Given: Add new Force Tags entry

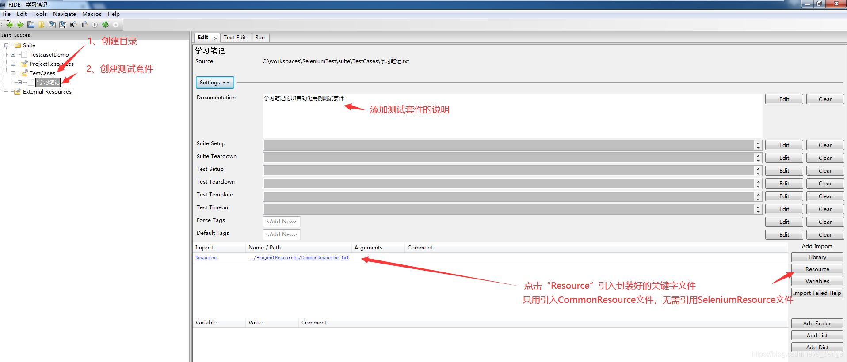Looking at the screenshot, I should (x=282, y=222).
